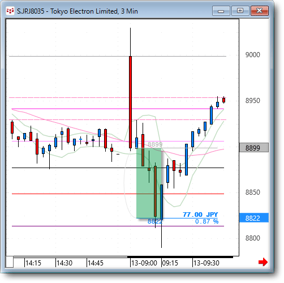Image resolution: width=284 pixels, height=283 pixels.
Task: Click the 0.87 % measurement label
Action: pos(206,221)
